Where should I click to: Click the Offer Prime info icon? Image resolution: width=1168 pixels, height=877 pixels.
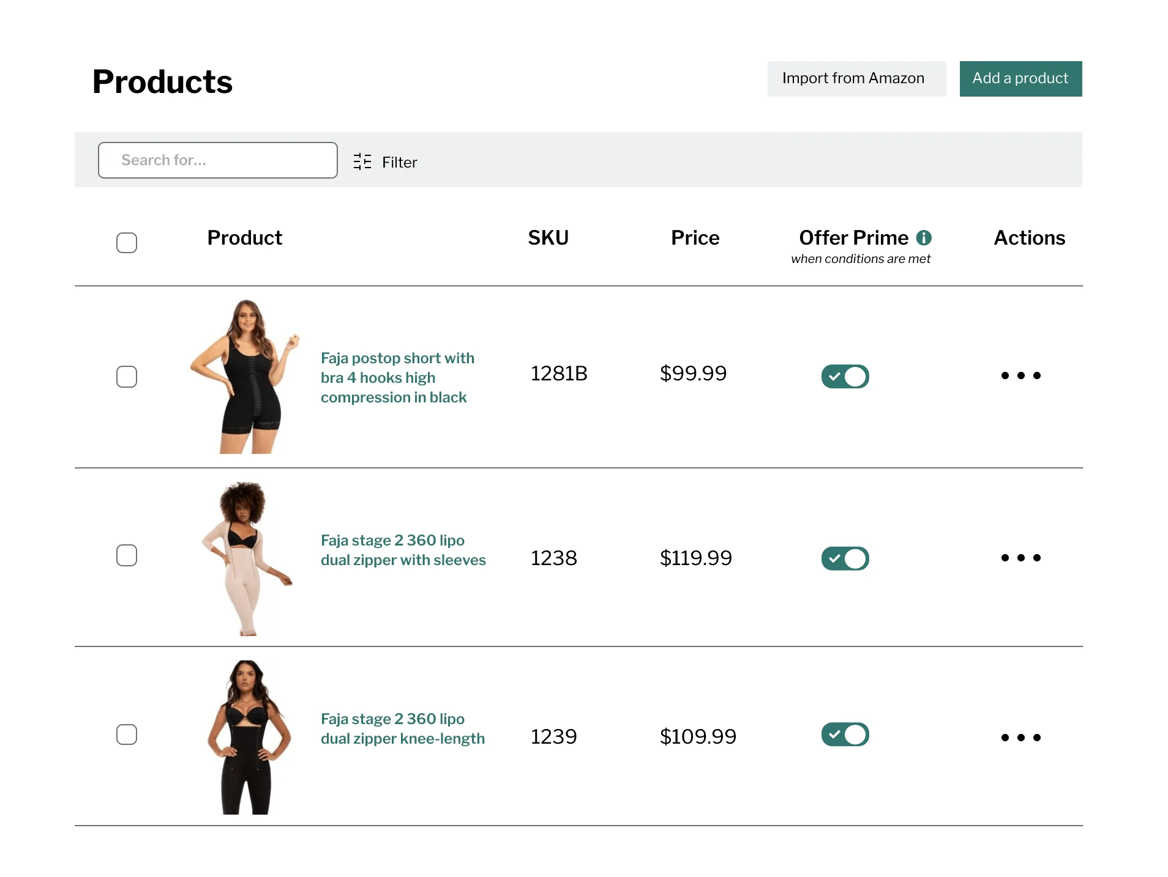point(924,238)
